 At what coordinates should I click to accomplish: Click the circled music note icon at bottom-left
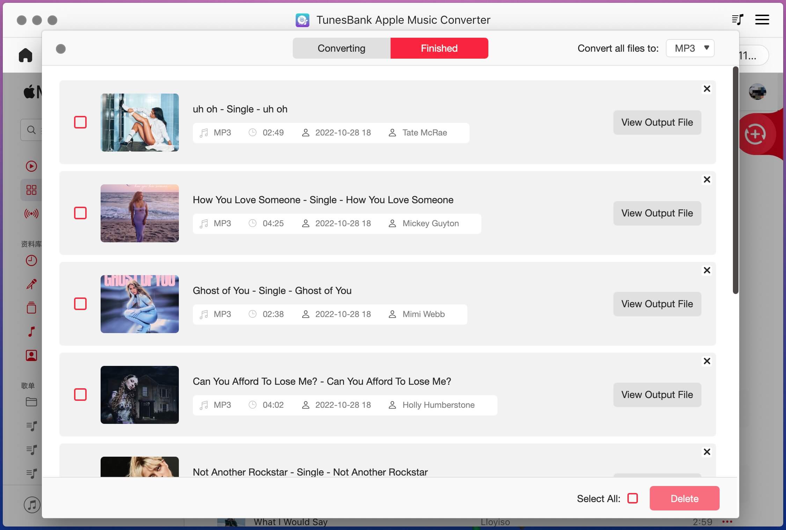pos(32,505)
